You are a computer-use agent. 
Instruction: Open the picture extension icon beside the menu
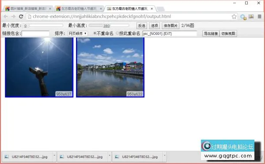click(x=251, y=16)
